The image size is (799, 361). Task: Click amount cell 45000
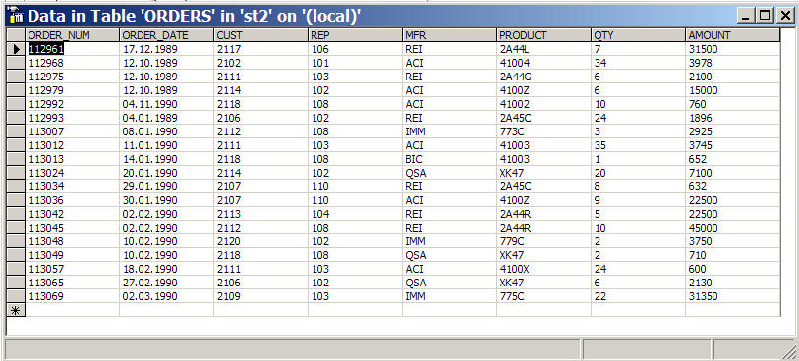coord(733,228)
